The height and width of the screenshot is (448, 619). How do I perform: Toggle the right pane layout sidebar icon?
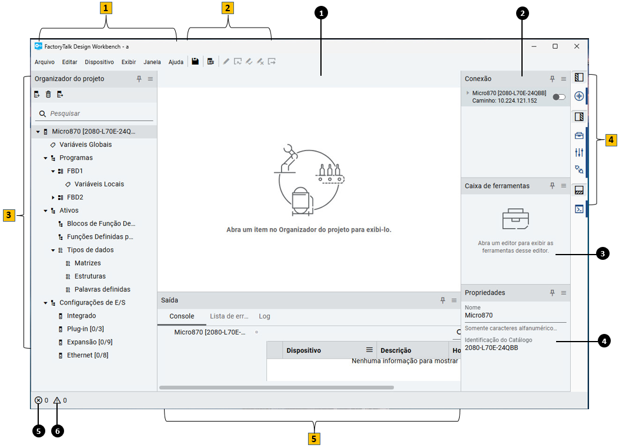tap(579, 116)
